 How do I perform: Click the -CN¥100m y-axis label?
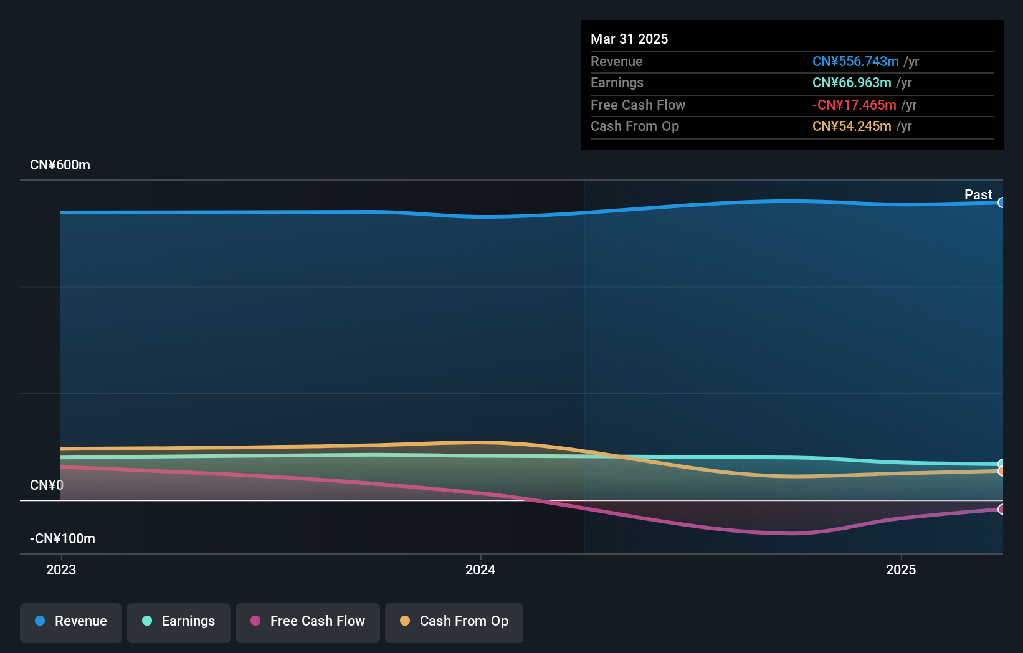(x=62, y=538)
